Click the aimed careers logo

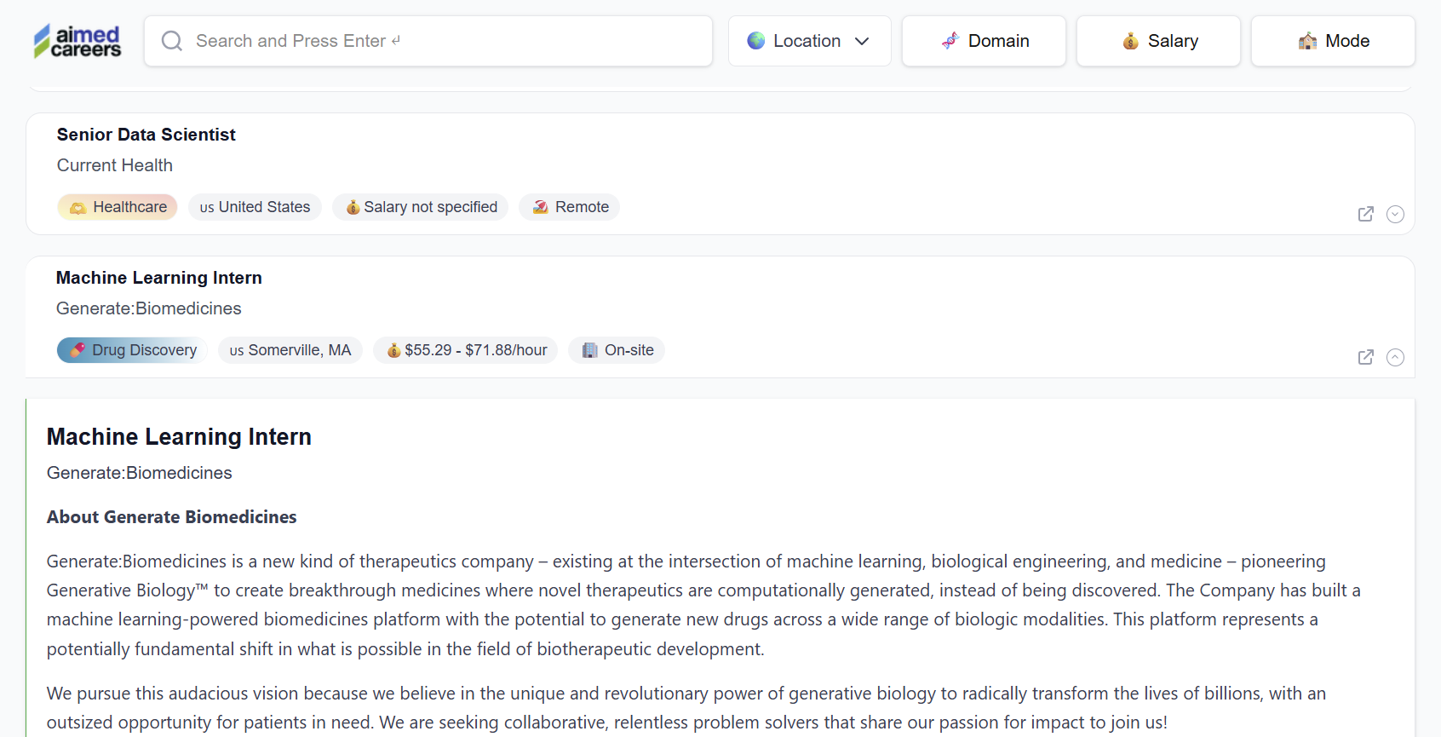(x=78, y=41)
